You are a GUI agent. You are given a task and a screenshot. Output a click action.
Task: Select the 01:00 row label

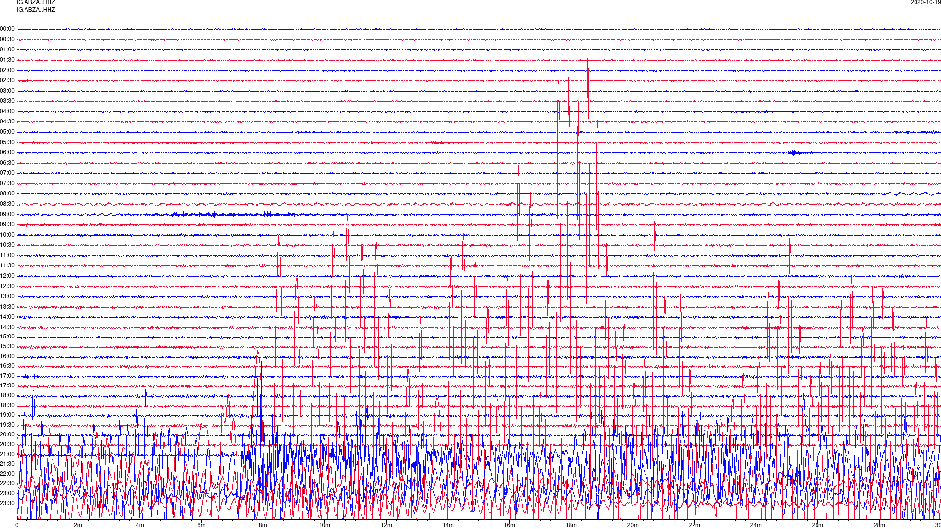pyautogui.click(x=7, y=50)
